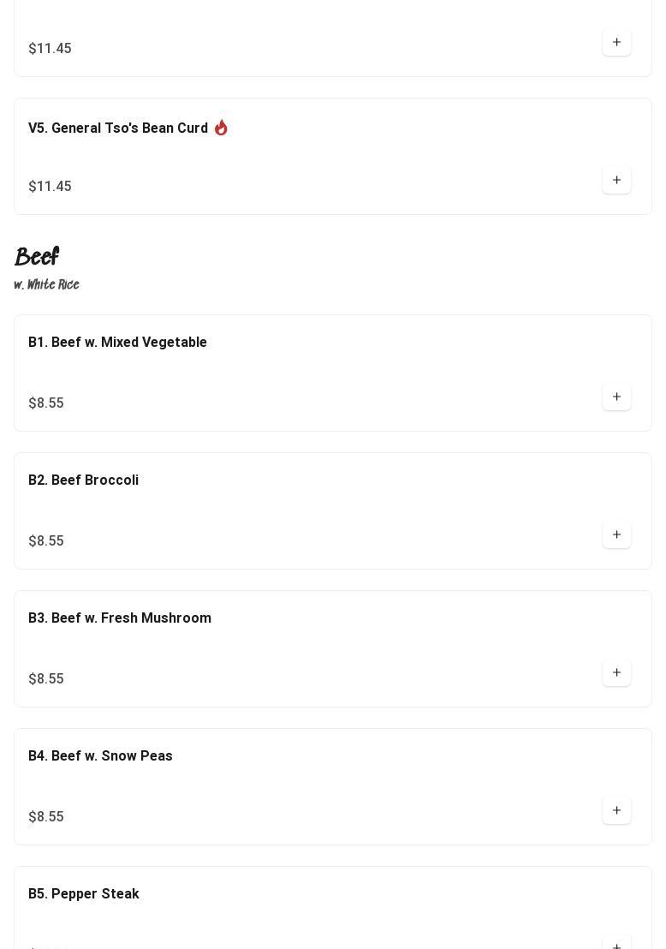This screenshot has width=666, height=949.
Task: Click the $8.55 price under Beef w. Snow Peas
Action: (46, 817)
